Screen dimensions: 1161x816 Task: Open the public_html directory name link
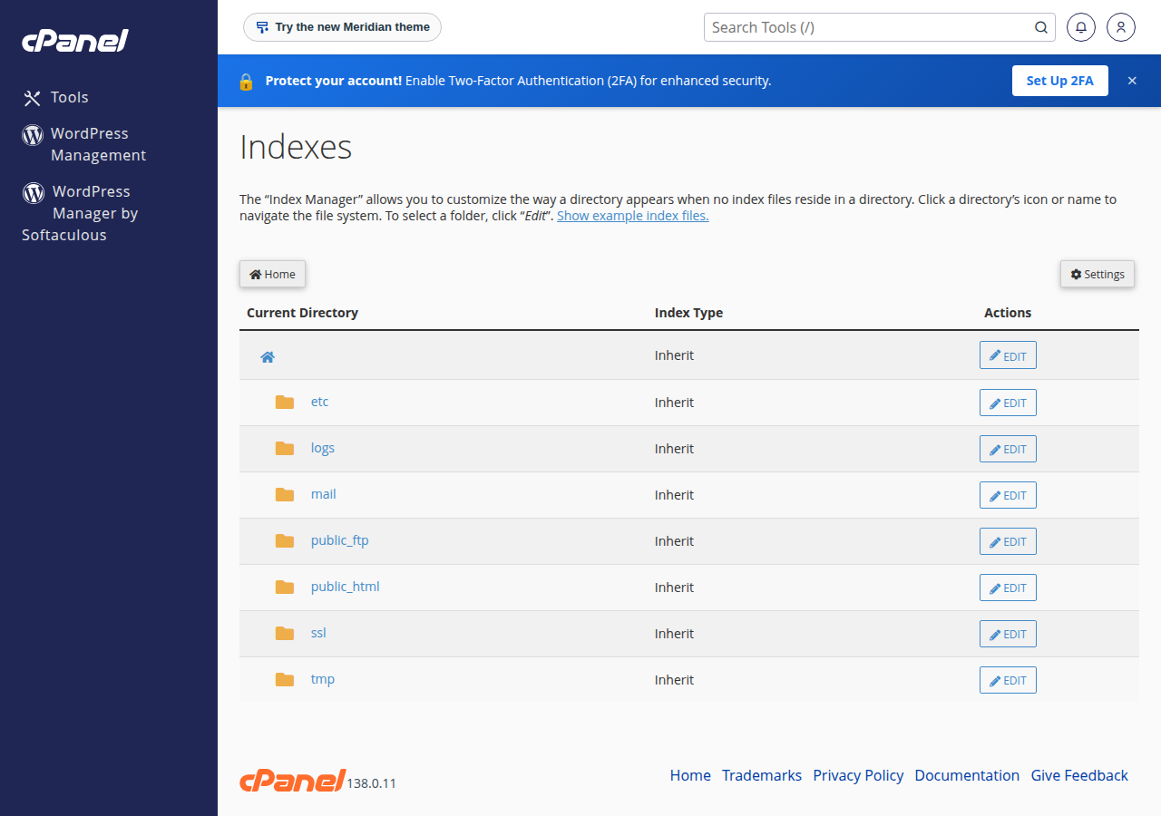346,587
